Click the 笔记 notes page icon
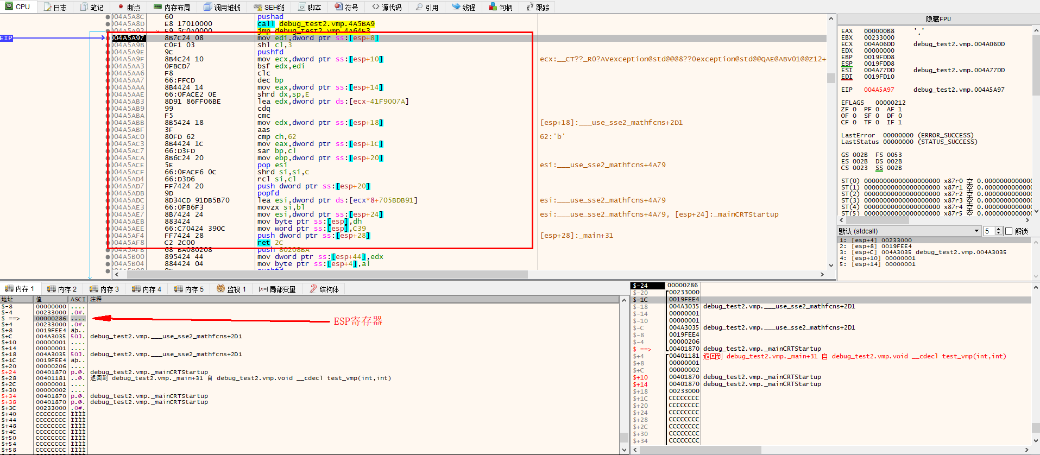 [84, 7]
